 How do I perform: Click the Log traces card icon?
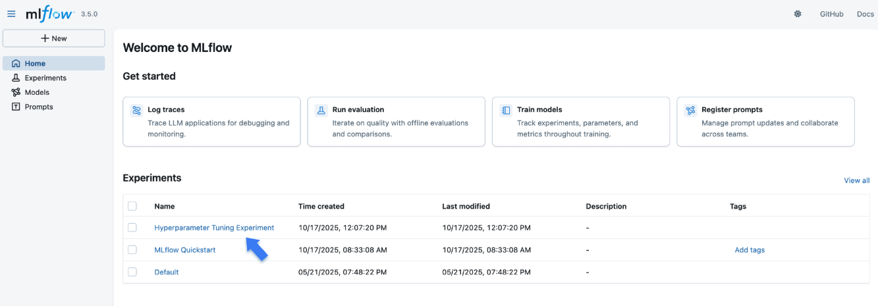pyautogui.click(x=136, y=111)
